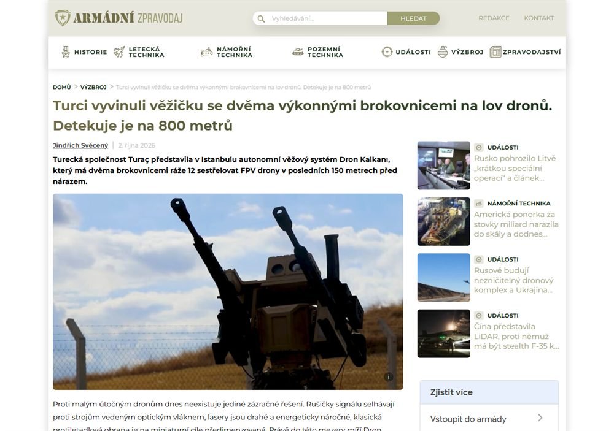
Task: Click the Letecká technika jet icon
Action: pos(119,51)
